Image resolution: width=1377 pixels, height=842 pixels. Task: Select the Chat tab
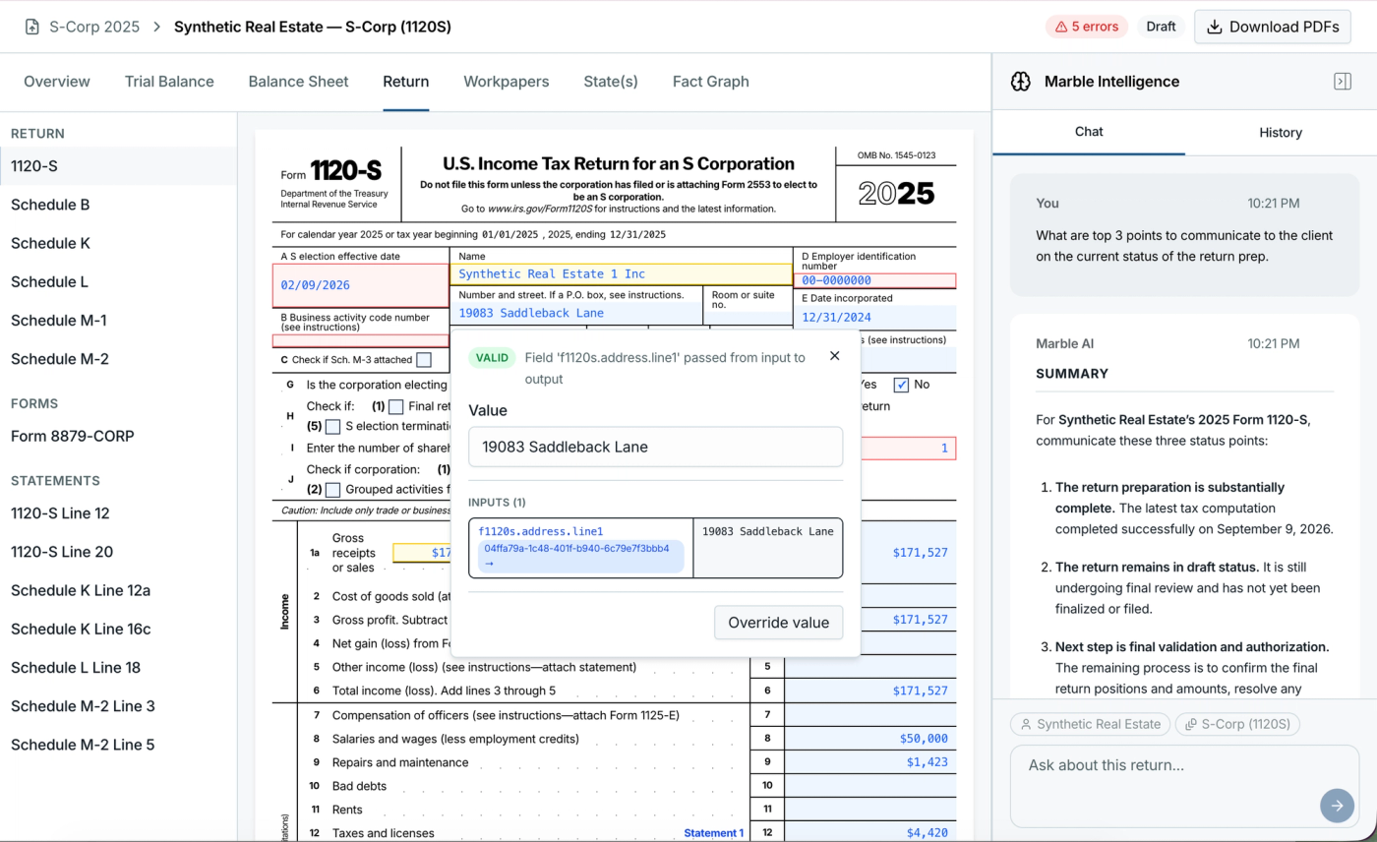[1089, 132]
